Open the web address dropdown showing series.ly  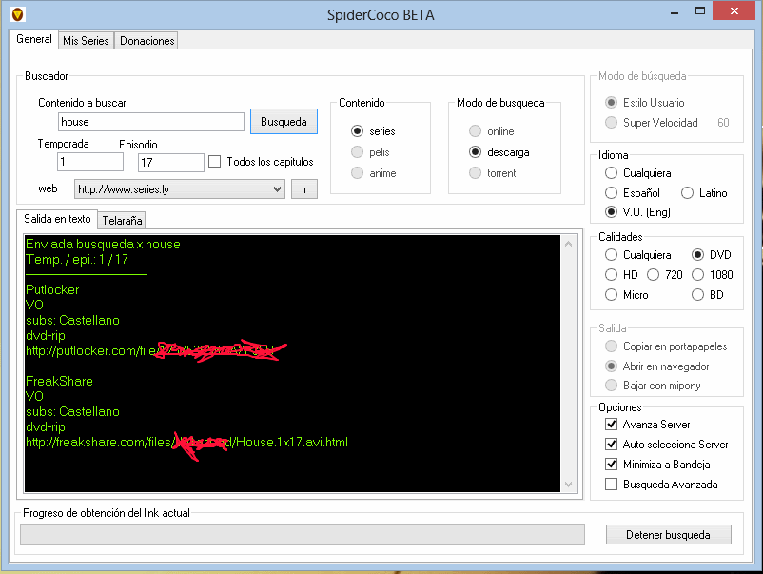[x=277, y=188]
